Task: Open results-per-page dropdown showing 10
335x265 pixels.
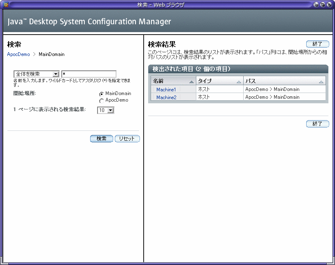Action: (x=105, y=110)
